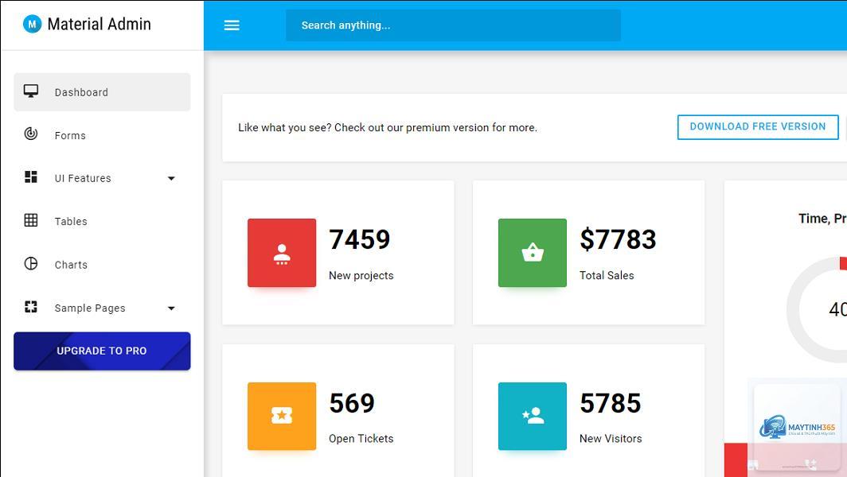Screen dimensions: 847x477
Task: Click the Forms target icon
Action: click(31, 134)
